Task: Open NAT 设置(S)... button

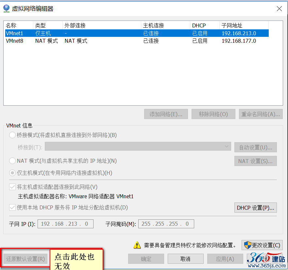Action: pyautogui.click(x=256, y=161)
